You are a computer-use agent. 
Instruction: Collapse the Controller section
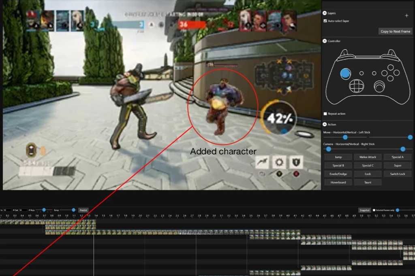(325, 41)
